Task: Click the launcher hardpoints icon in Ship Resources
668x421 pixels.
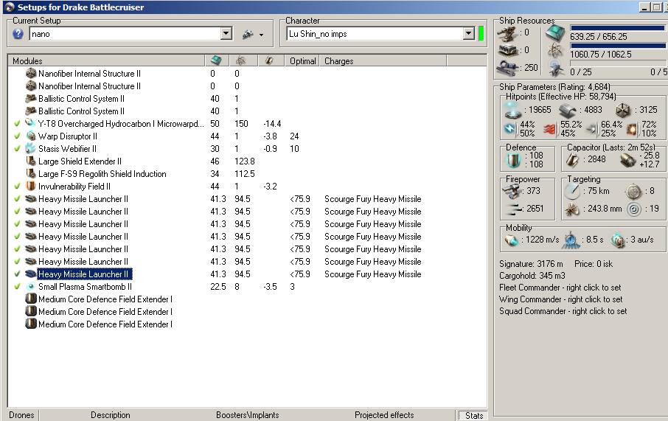Action: click(508, 50)
